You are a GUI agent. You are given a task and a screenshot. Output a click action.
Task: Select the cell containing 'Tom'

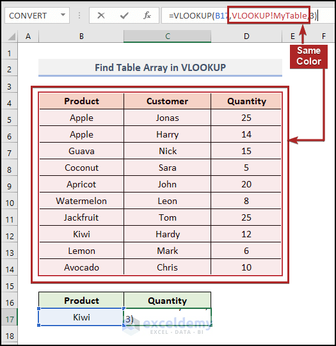point(167,217)
